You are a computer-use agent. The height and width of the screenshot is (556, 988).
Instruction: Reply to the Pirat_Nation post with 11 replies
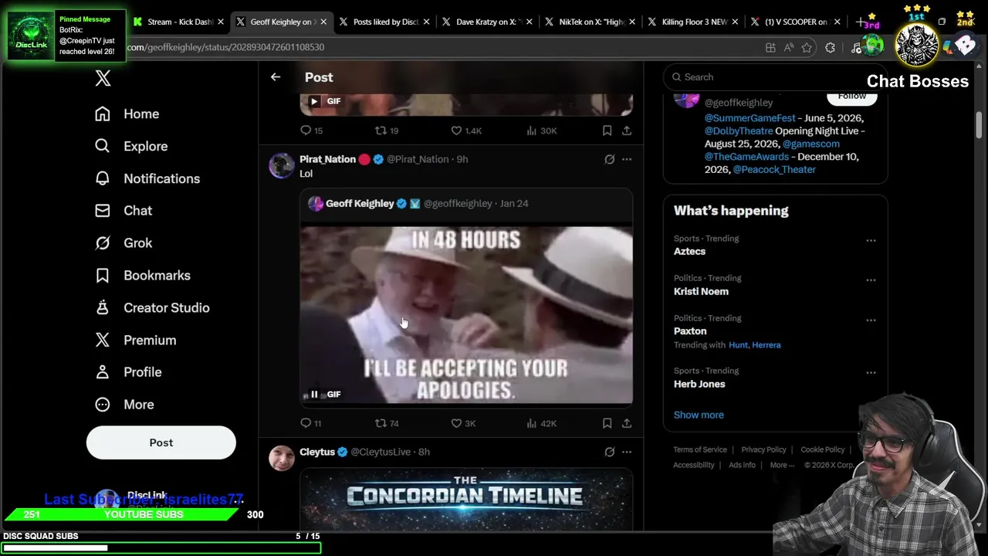(x=311, y=423)
